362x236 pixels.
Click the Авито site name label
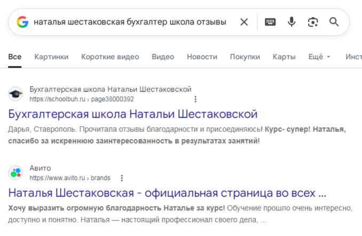(x=40, y=168)
